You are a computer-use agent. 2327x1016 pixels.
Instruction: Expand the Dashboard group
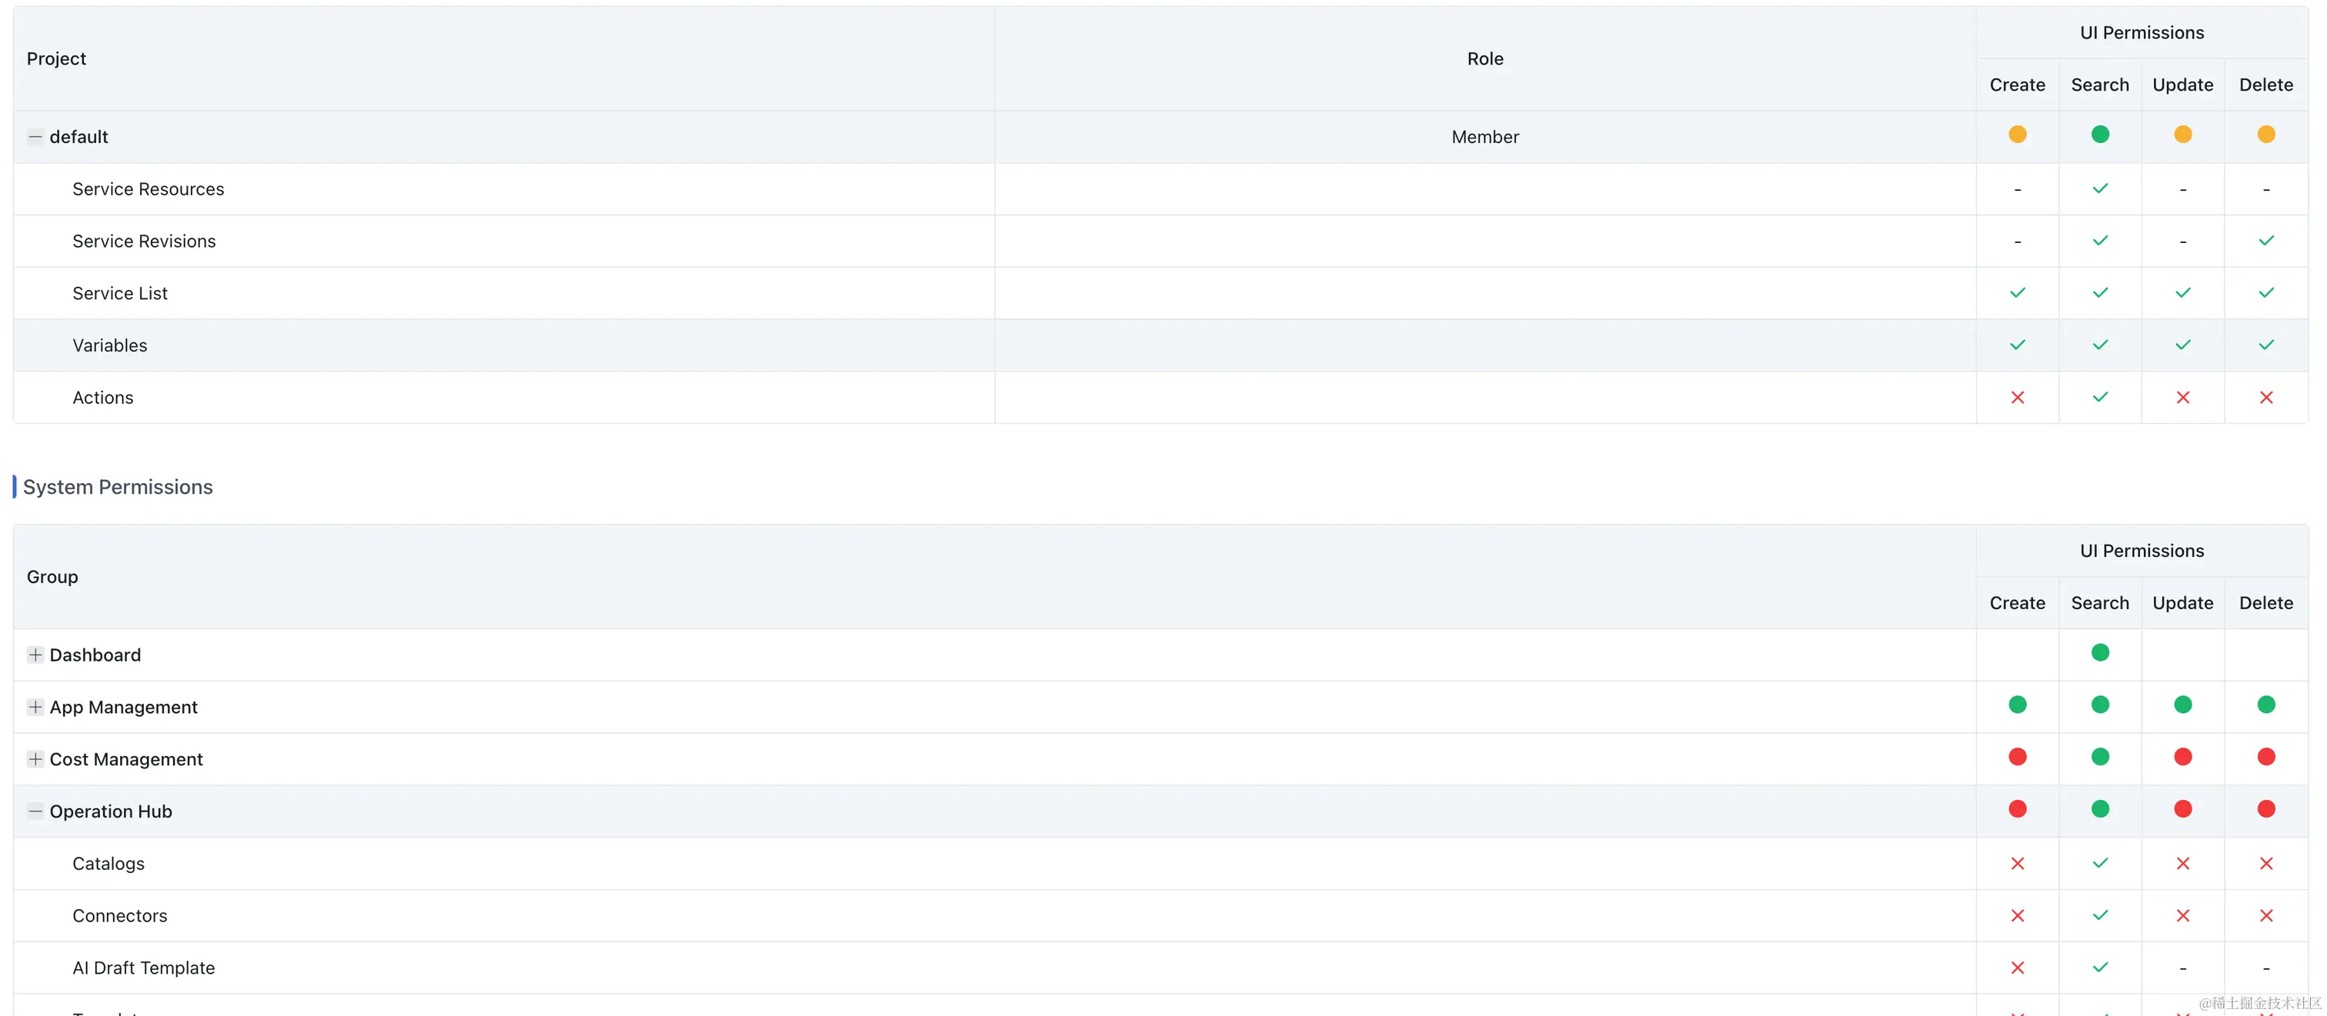point(35,655)
